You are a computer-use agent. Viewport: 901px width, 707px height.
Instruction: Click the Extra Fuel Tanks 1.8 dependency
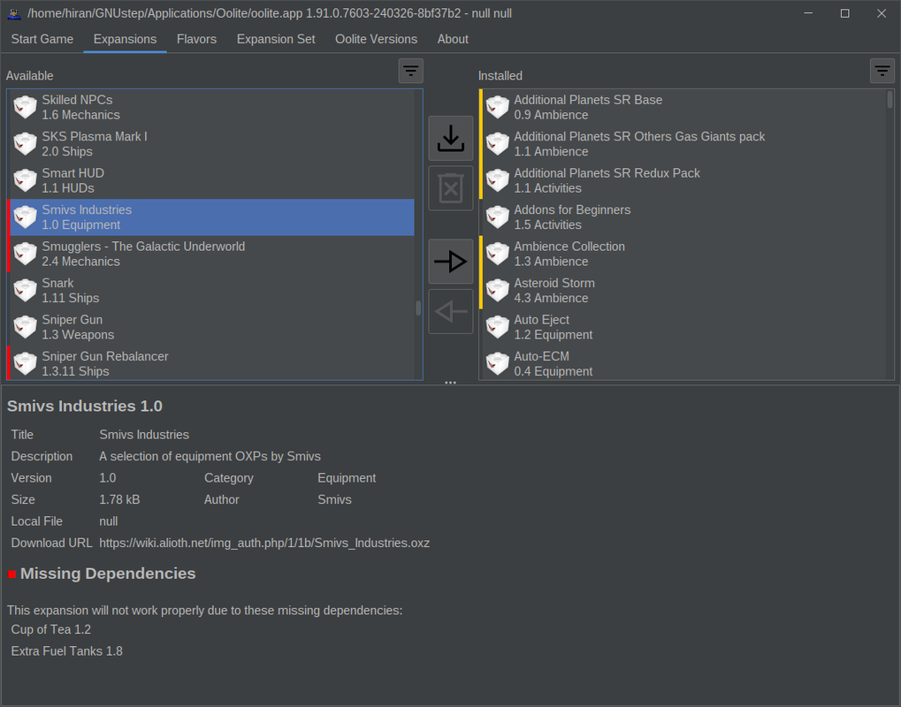66,651
